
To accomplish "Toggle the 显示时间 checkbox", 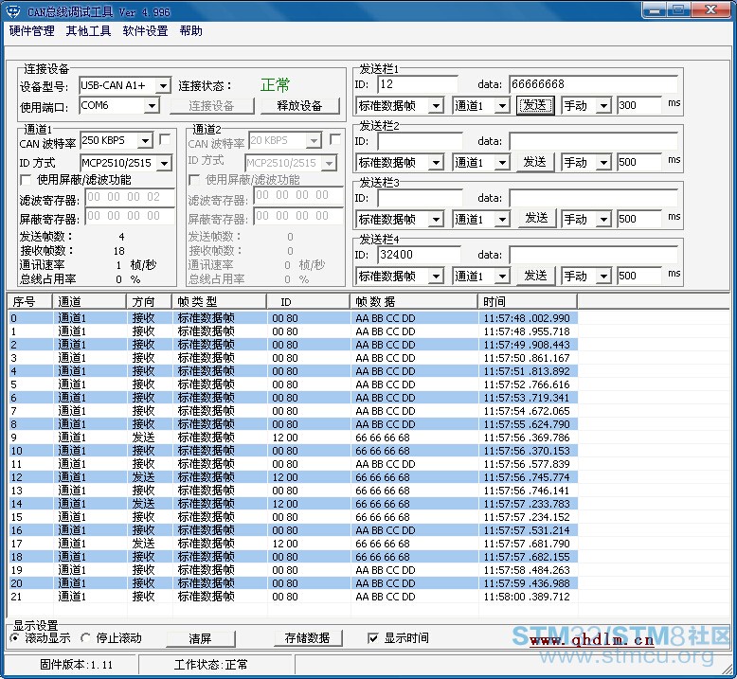I will pyautogui.click(x=373, y=638).
